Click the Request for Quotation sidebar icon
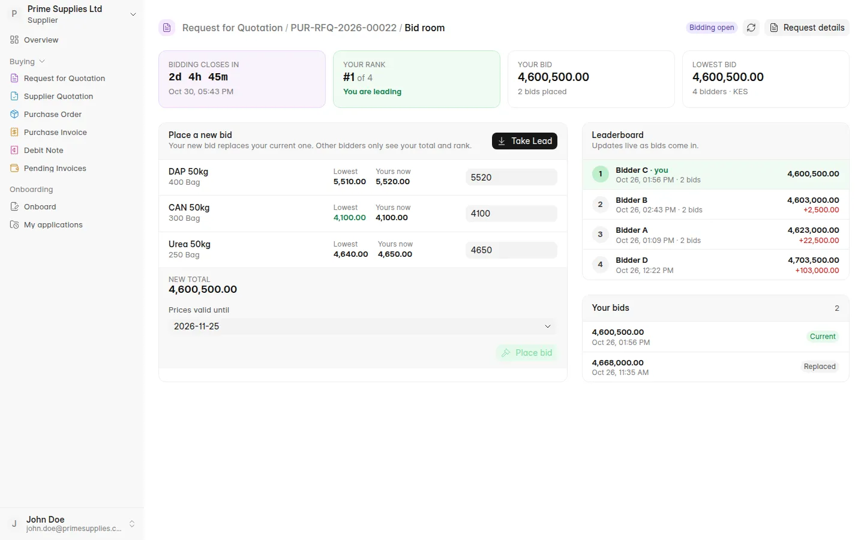Screen dimensions: 864x540 point(14,79)
